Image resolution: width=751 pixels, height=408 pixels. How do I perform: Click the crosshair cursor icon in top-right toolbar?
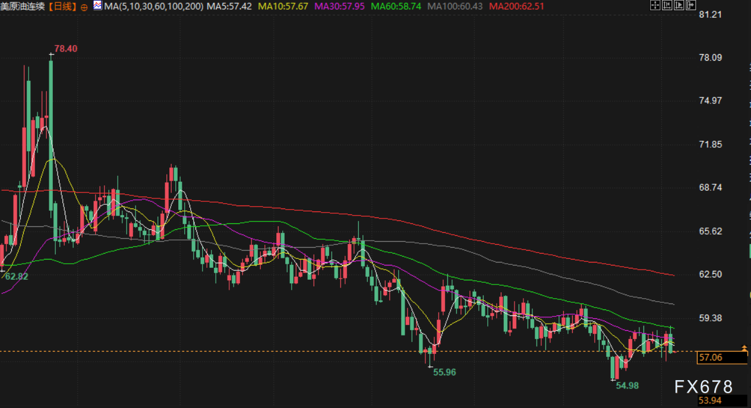pos(655,6)
